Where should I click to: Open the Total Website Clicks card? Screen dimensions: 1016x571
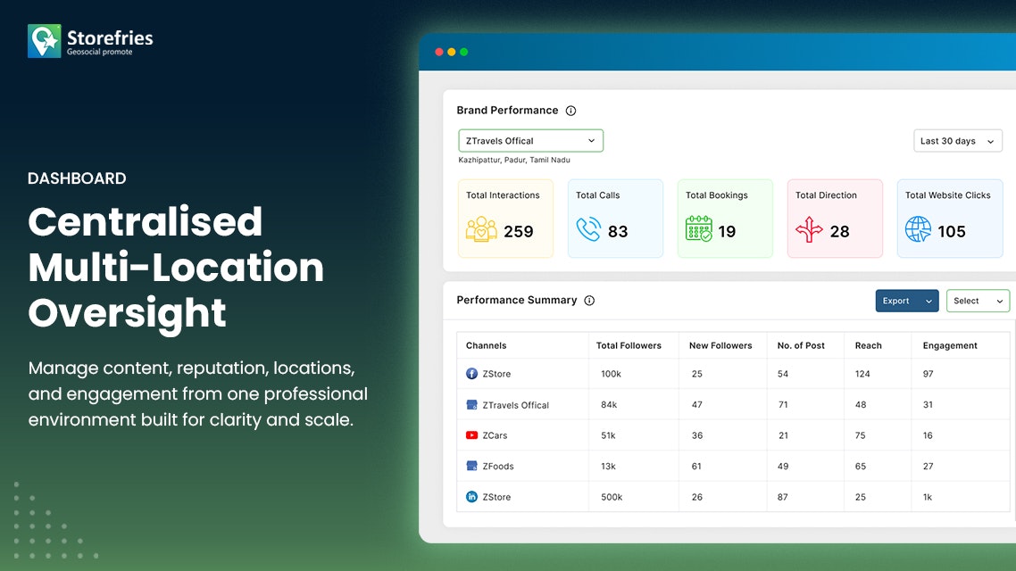950,219
